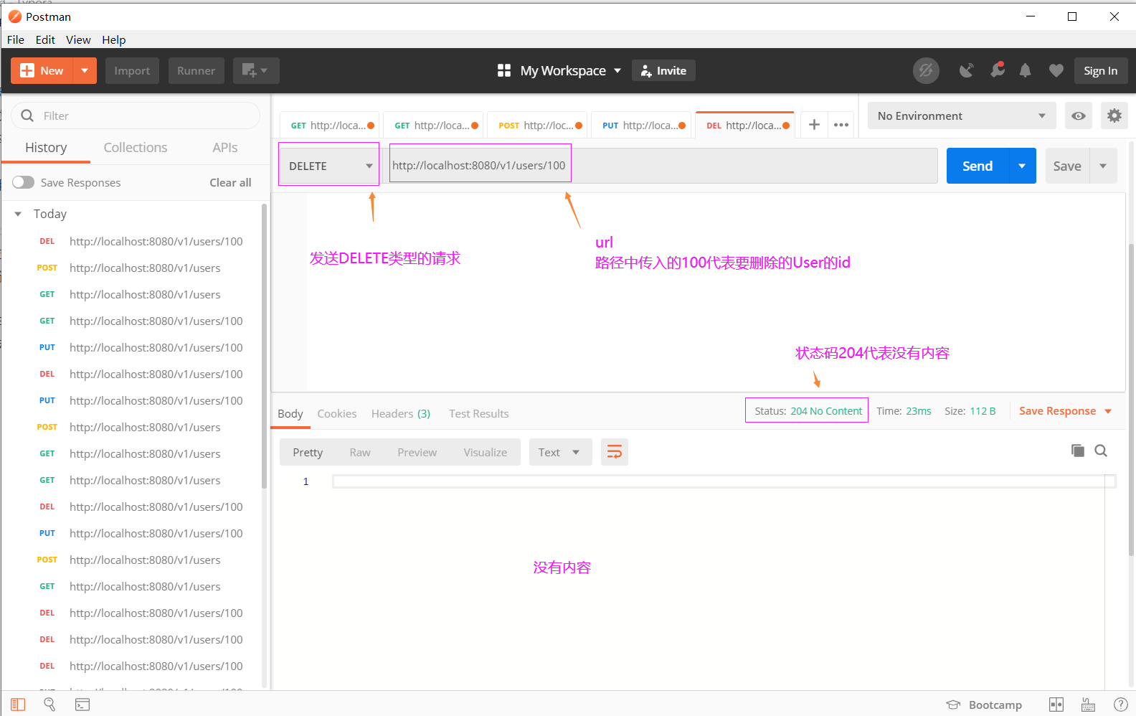The height and width of the screenshot is (716, 1136).
Task: Switch to the Collections sidebar tab
Action: coord(136,147)
